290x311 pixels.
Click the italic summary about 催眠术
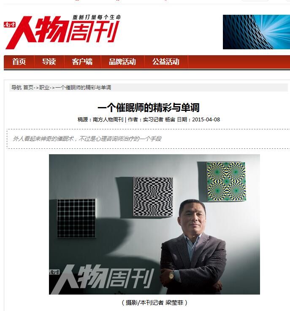click(87, 139)
